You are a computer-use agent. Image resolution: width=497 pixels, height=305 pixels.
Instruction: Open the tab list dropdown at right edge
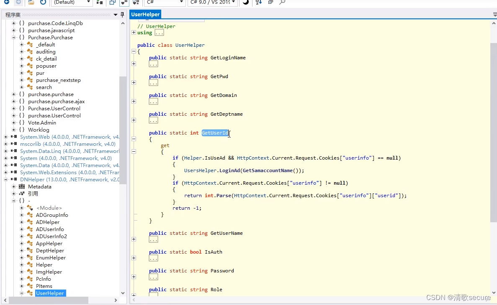coord(495,15)
